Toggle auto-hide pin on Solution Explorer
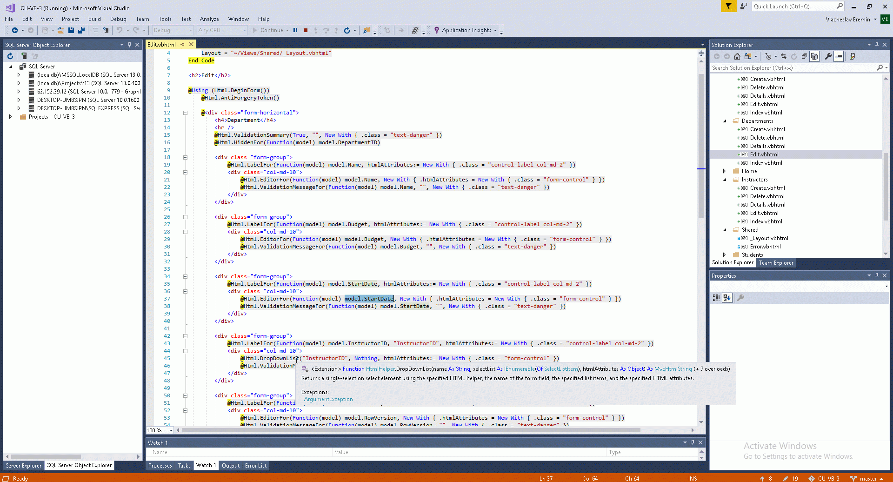Screen dimensions: 893x482 (877, 45)
